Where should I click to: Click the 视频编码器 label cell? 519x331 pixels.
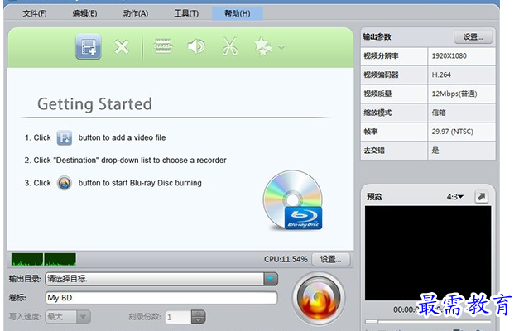394,74
